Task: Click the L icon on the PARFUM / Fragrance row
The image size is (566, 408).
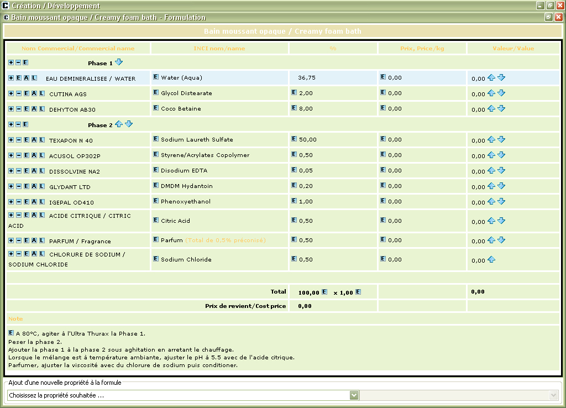Action: point(42,240)
